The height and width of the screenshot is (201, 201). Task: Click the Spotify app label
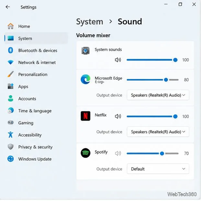click(101, 152)
